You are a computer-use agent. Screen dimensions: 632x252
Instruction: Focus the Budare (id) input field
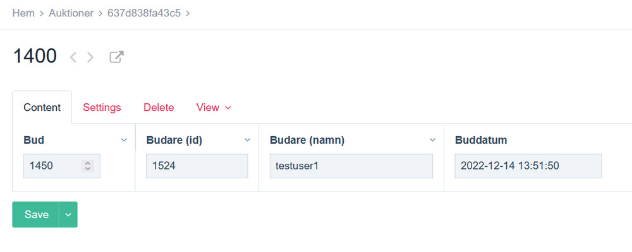pos(197,166)
